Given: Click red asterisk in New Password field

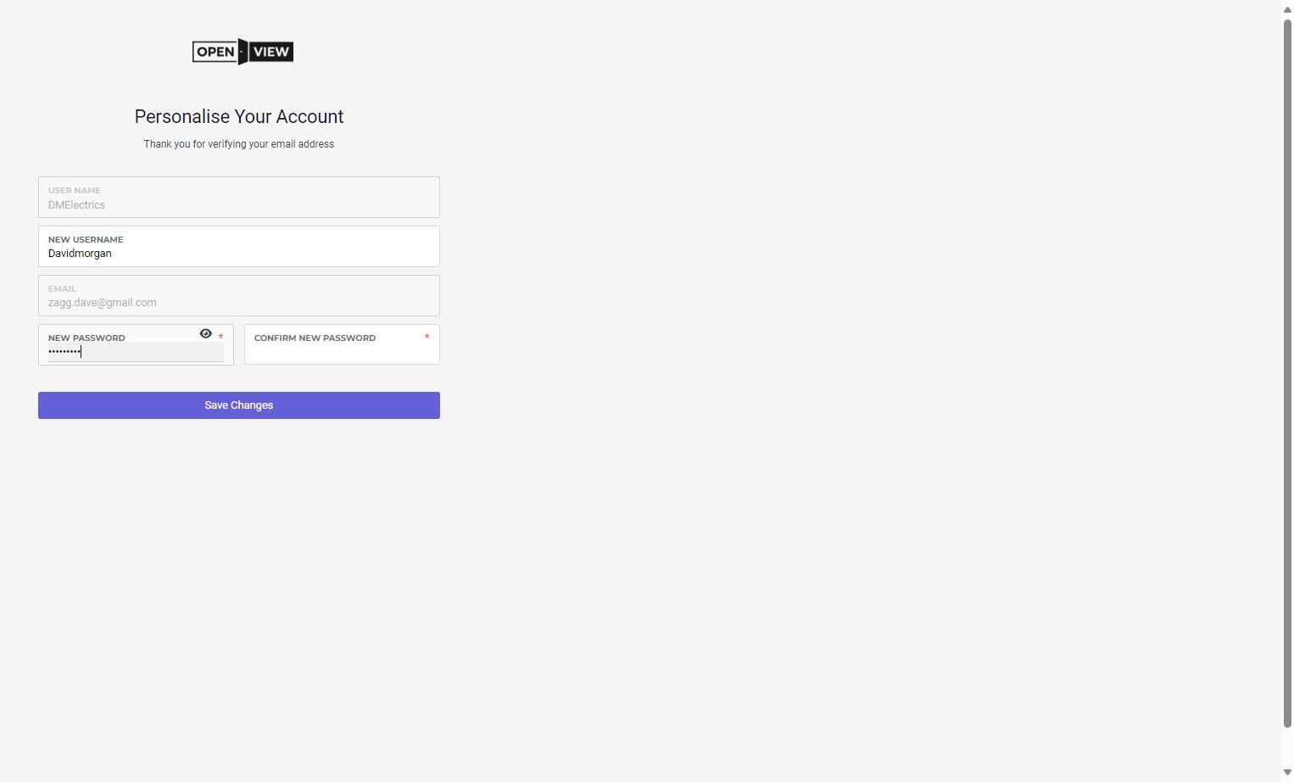Looking at the screenshot, I should 220,338.
